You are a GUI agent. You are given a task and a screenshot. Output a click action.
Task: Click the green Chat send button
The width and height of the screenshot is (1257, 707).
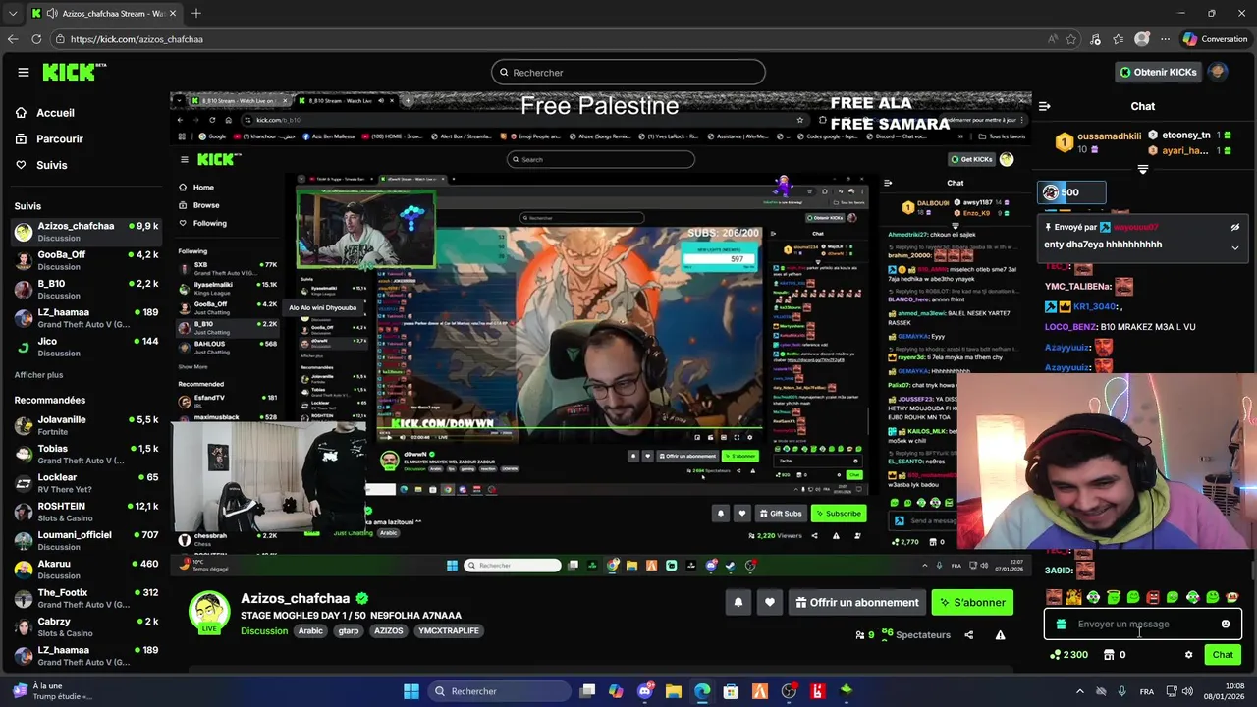click(1223, 655)
